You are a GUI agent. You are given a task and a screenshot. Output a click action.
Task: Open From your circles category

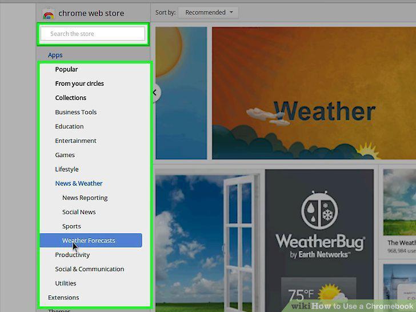(x=79, y=83)
